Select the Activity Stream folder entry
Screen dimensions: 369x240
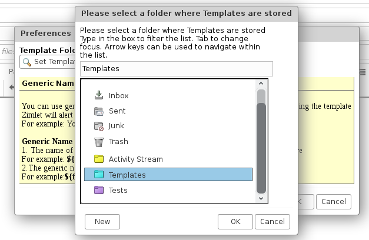[135, 159]
